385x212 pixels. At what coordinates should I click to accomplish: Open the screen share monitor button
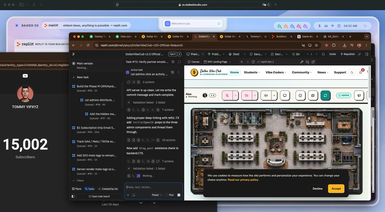(x=284, y=95)
